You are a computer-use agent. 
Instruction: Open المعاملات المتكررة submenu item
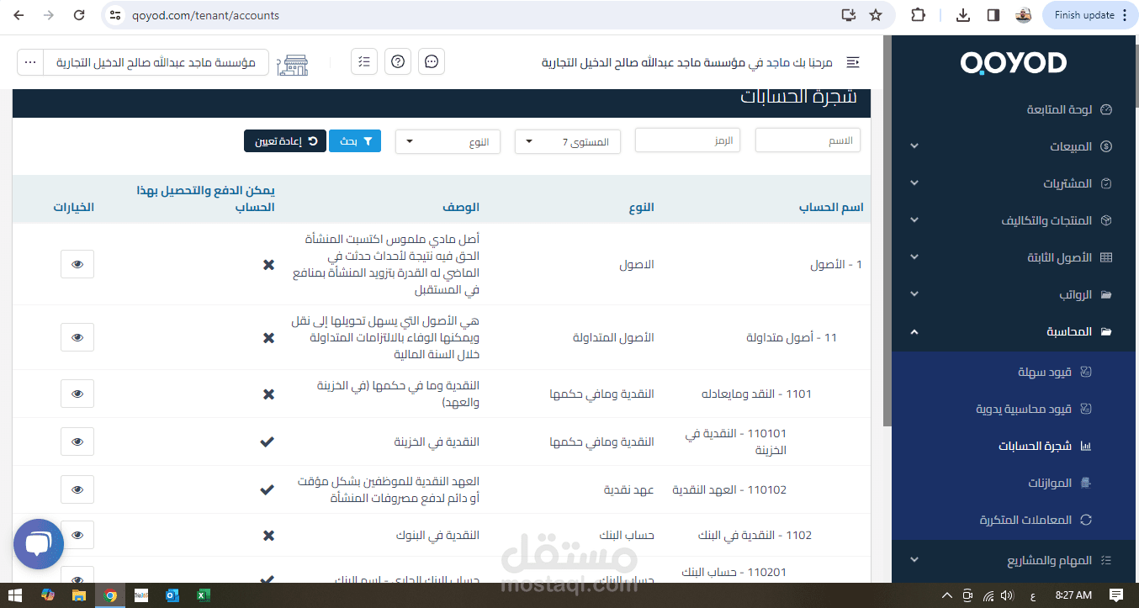(1026, 520)
